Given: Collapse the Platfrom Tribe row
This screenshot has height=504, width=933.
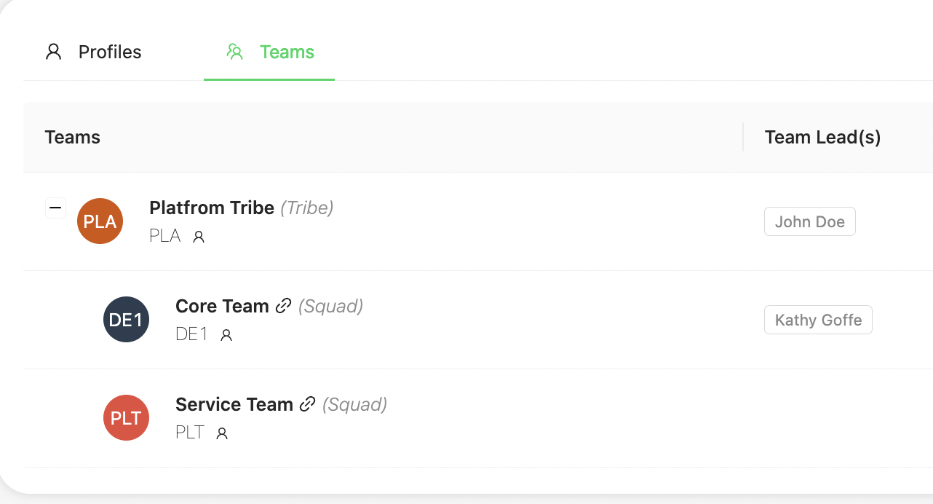Looking at the screenshot, I should click(x=55, y=208).
